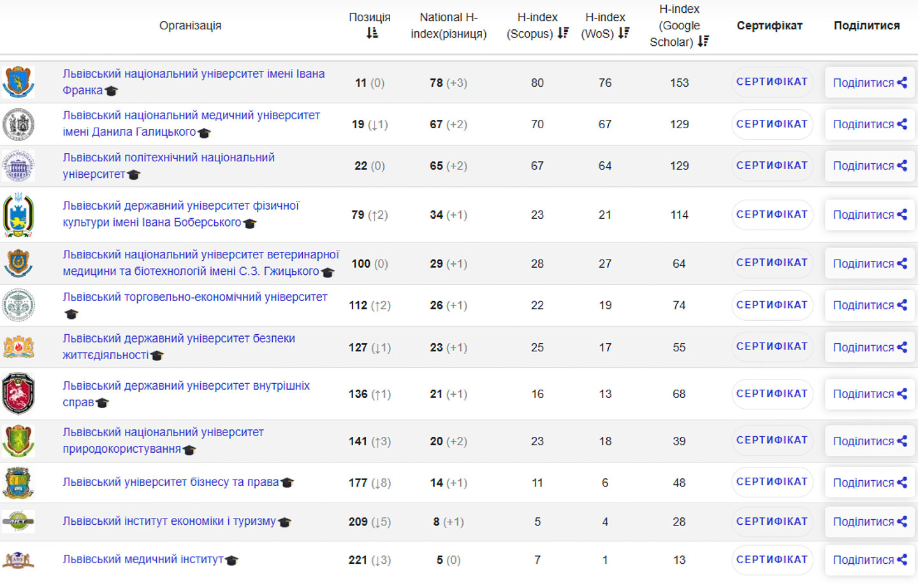The width and height of the screenshot is (918, 588).
Task: Click the природокористування university emblem
Action: coord(18,441)
